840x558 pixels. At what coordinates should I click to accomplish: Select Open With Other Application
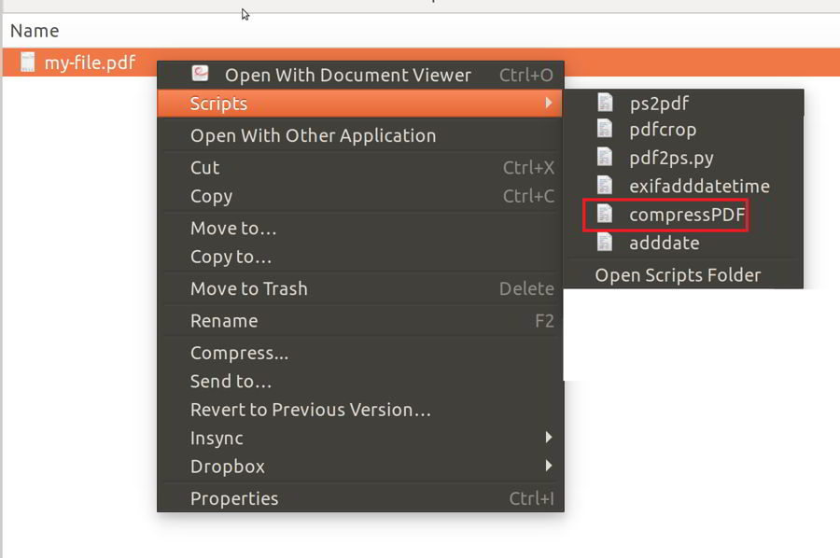pos(313,135)
